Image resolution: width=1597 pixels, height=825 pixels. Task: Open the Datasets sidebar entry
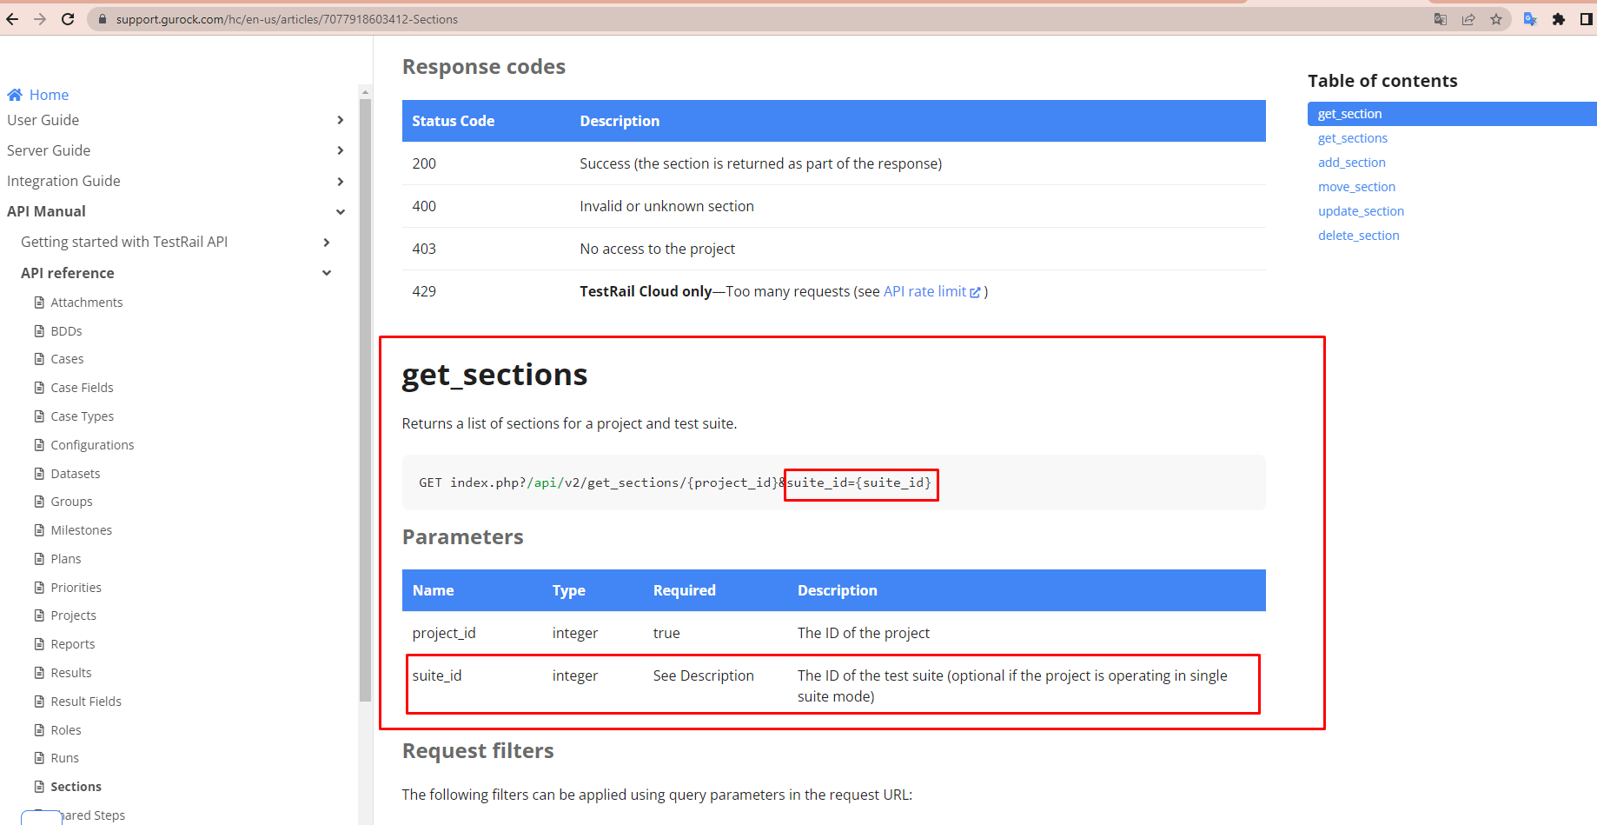tap(76, 474)
